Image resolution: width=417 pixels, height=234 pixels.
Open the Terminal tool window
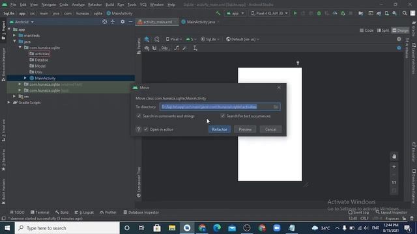coord(40,213)
